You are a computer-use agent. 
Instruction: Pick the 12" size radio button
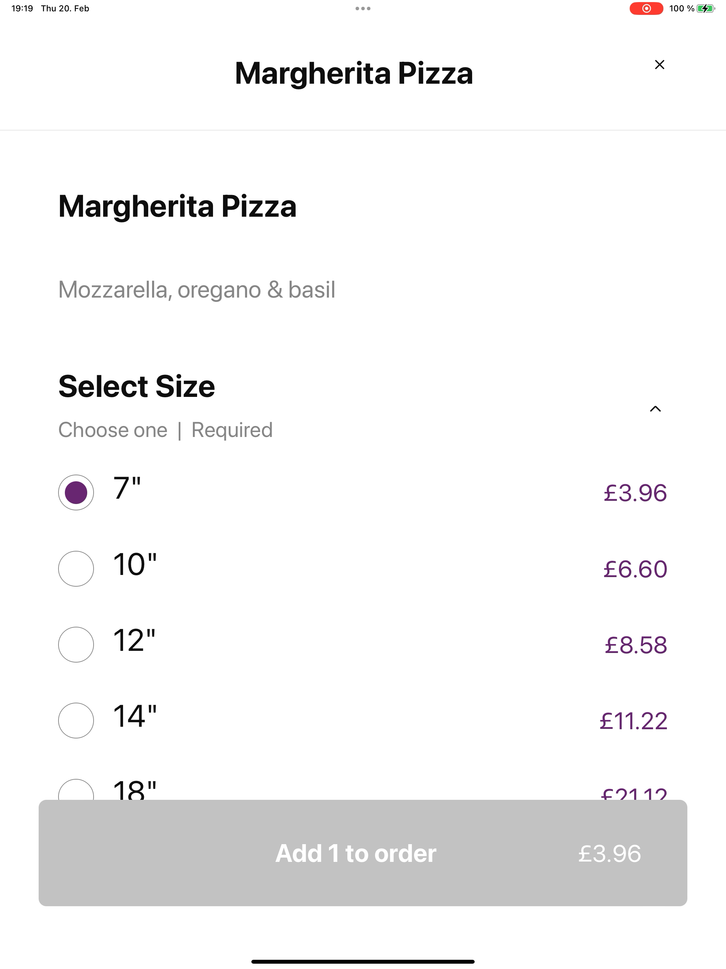[76, 644]
